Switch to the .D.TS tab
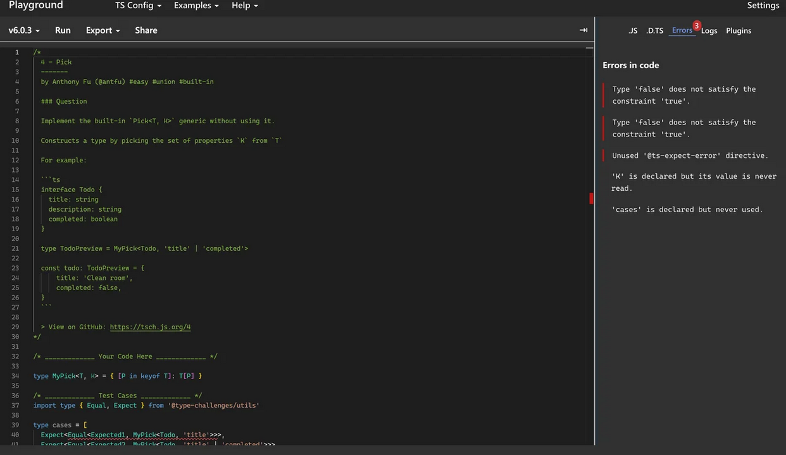This screenshot has width=786, height=455. 654,30
